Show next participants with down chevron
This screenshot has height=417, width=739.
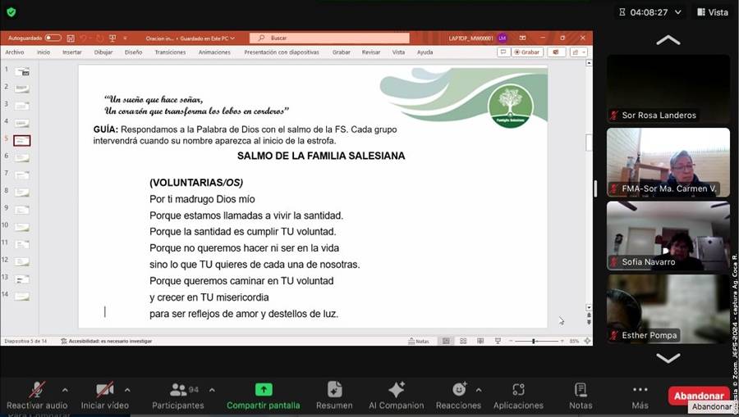668,358
